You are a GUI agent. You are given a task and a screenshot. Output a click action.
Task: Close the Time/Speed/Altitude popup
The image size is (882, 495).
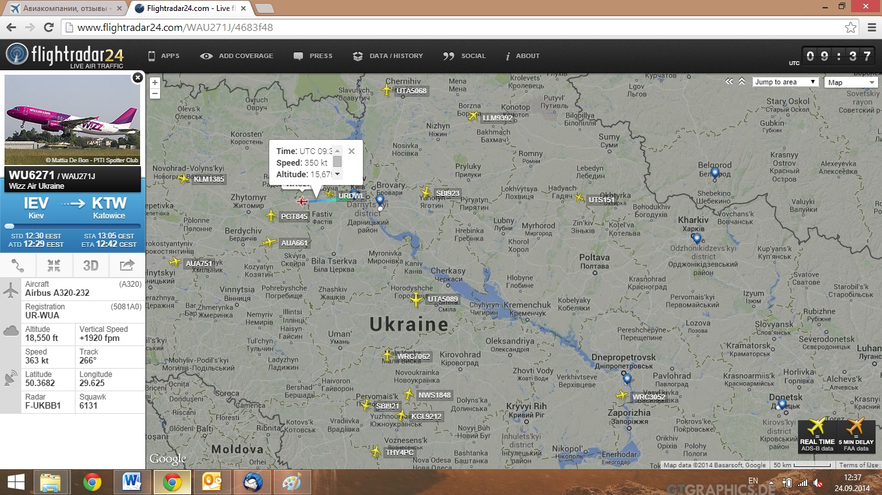351,151
